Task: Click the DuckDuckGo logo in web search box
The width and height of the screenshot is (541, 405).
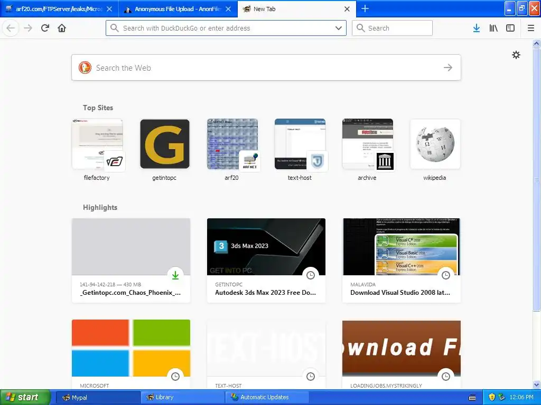Action: click(x=85, y=67)
